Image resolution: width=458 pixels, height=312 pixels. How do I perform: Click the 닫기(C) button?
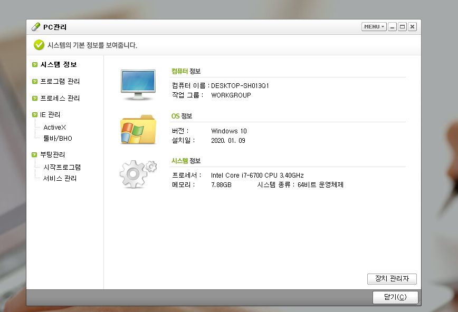[395, 297]
